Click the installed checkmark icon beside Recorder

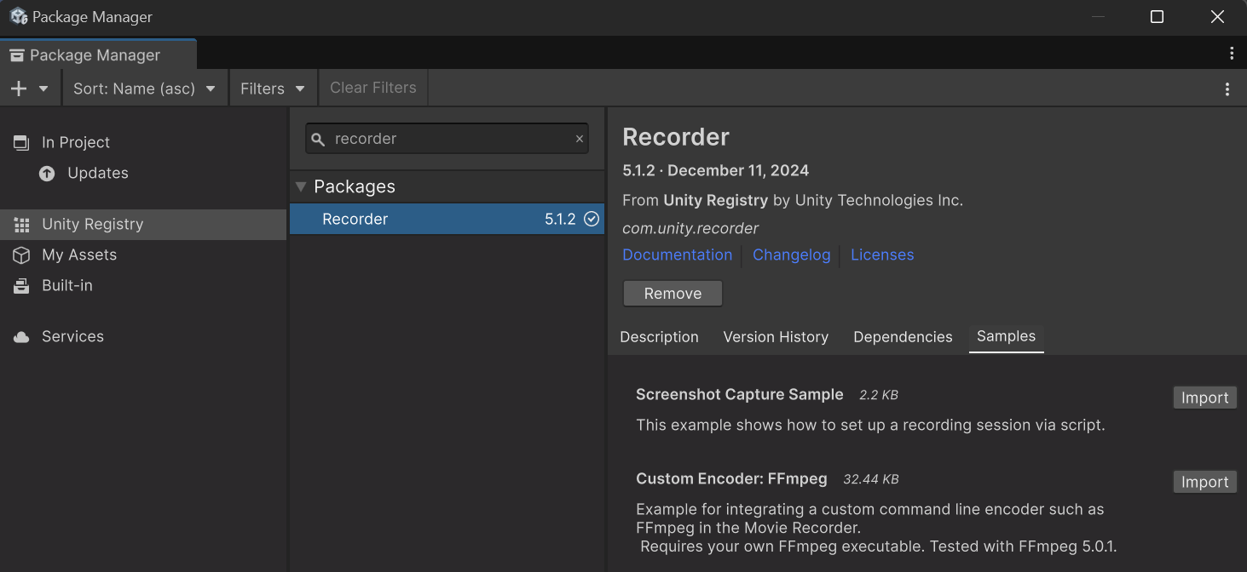pos(592,220)
